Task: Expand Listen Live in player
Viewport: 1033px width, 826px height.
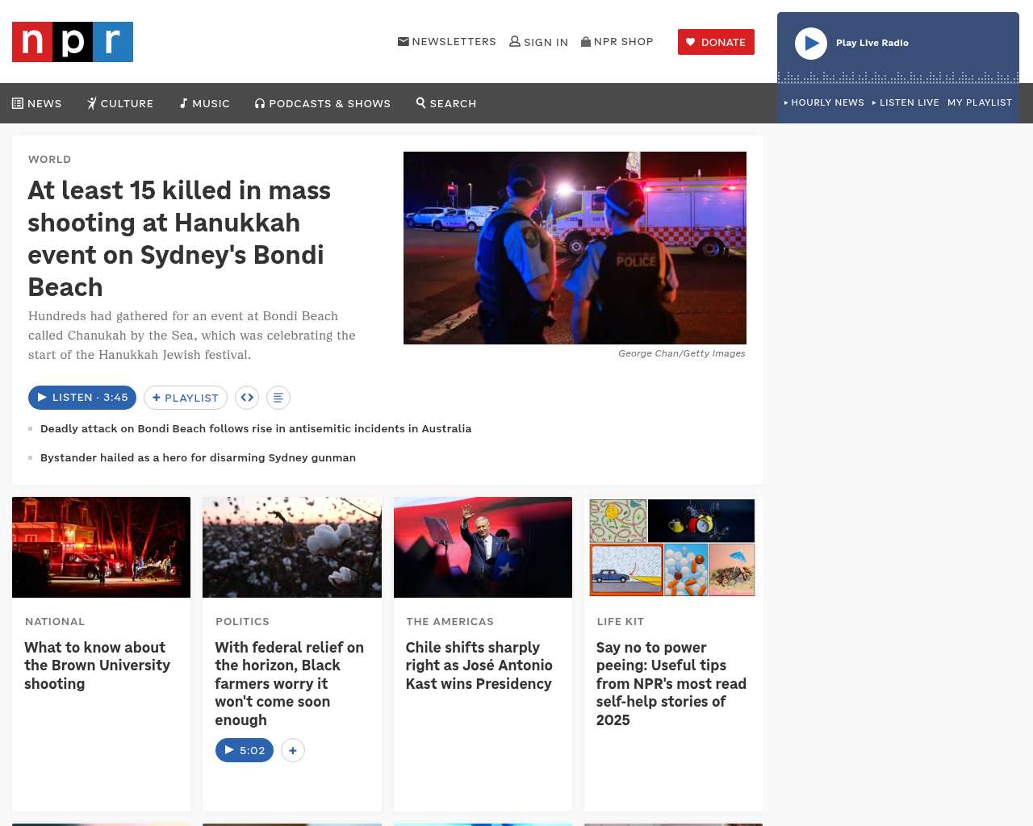Action: click(x=905, y=102)
